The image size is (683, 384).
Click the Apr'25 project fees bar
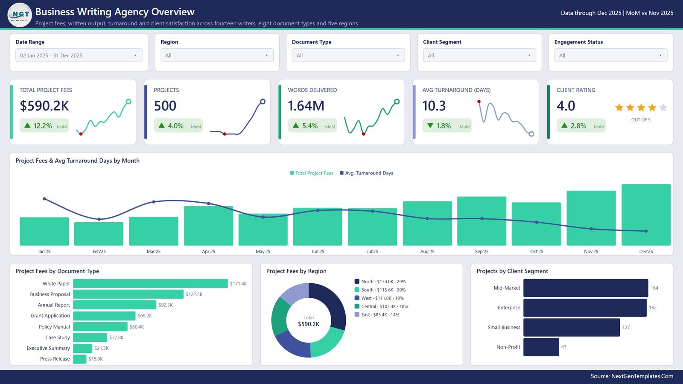point(208,226)
